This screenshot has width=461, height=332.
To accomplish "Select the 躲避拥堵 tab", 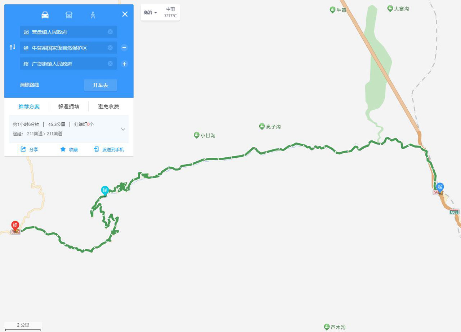I will click(69, 106).
